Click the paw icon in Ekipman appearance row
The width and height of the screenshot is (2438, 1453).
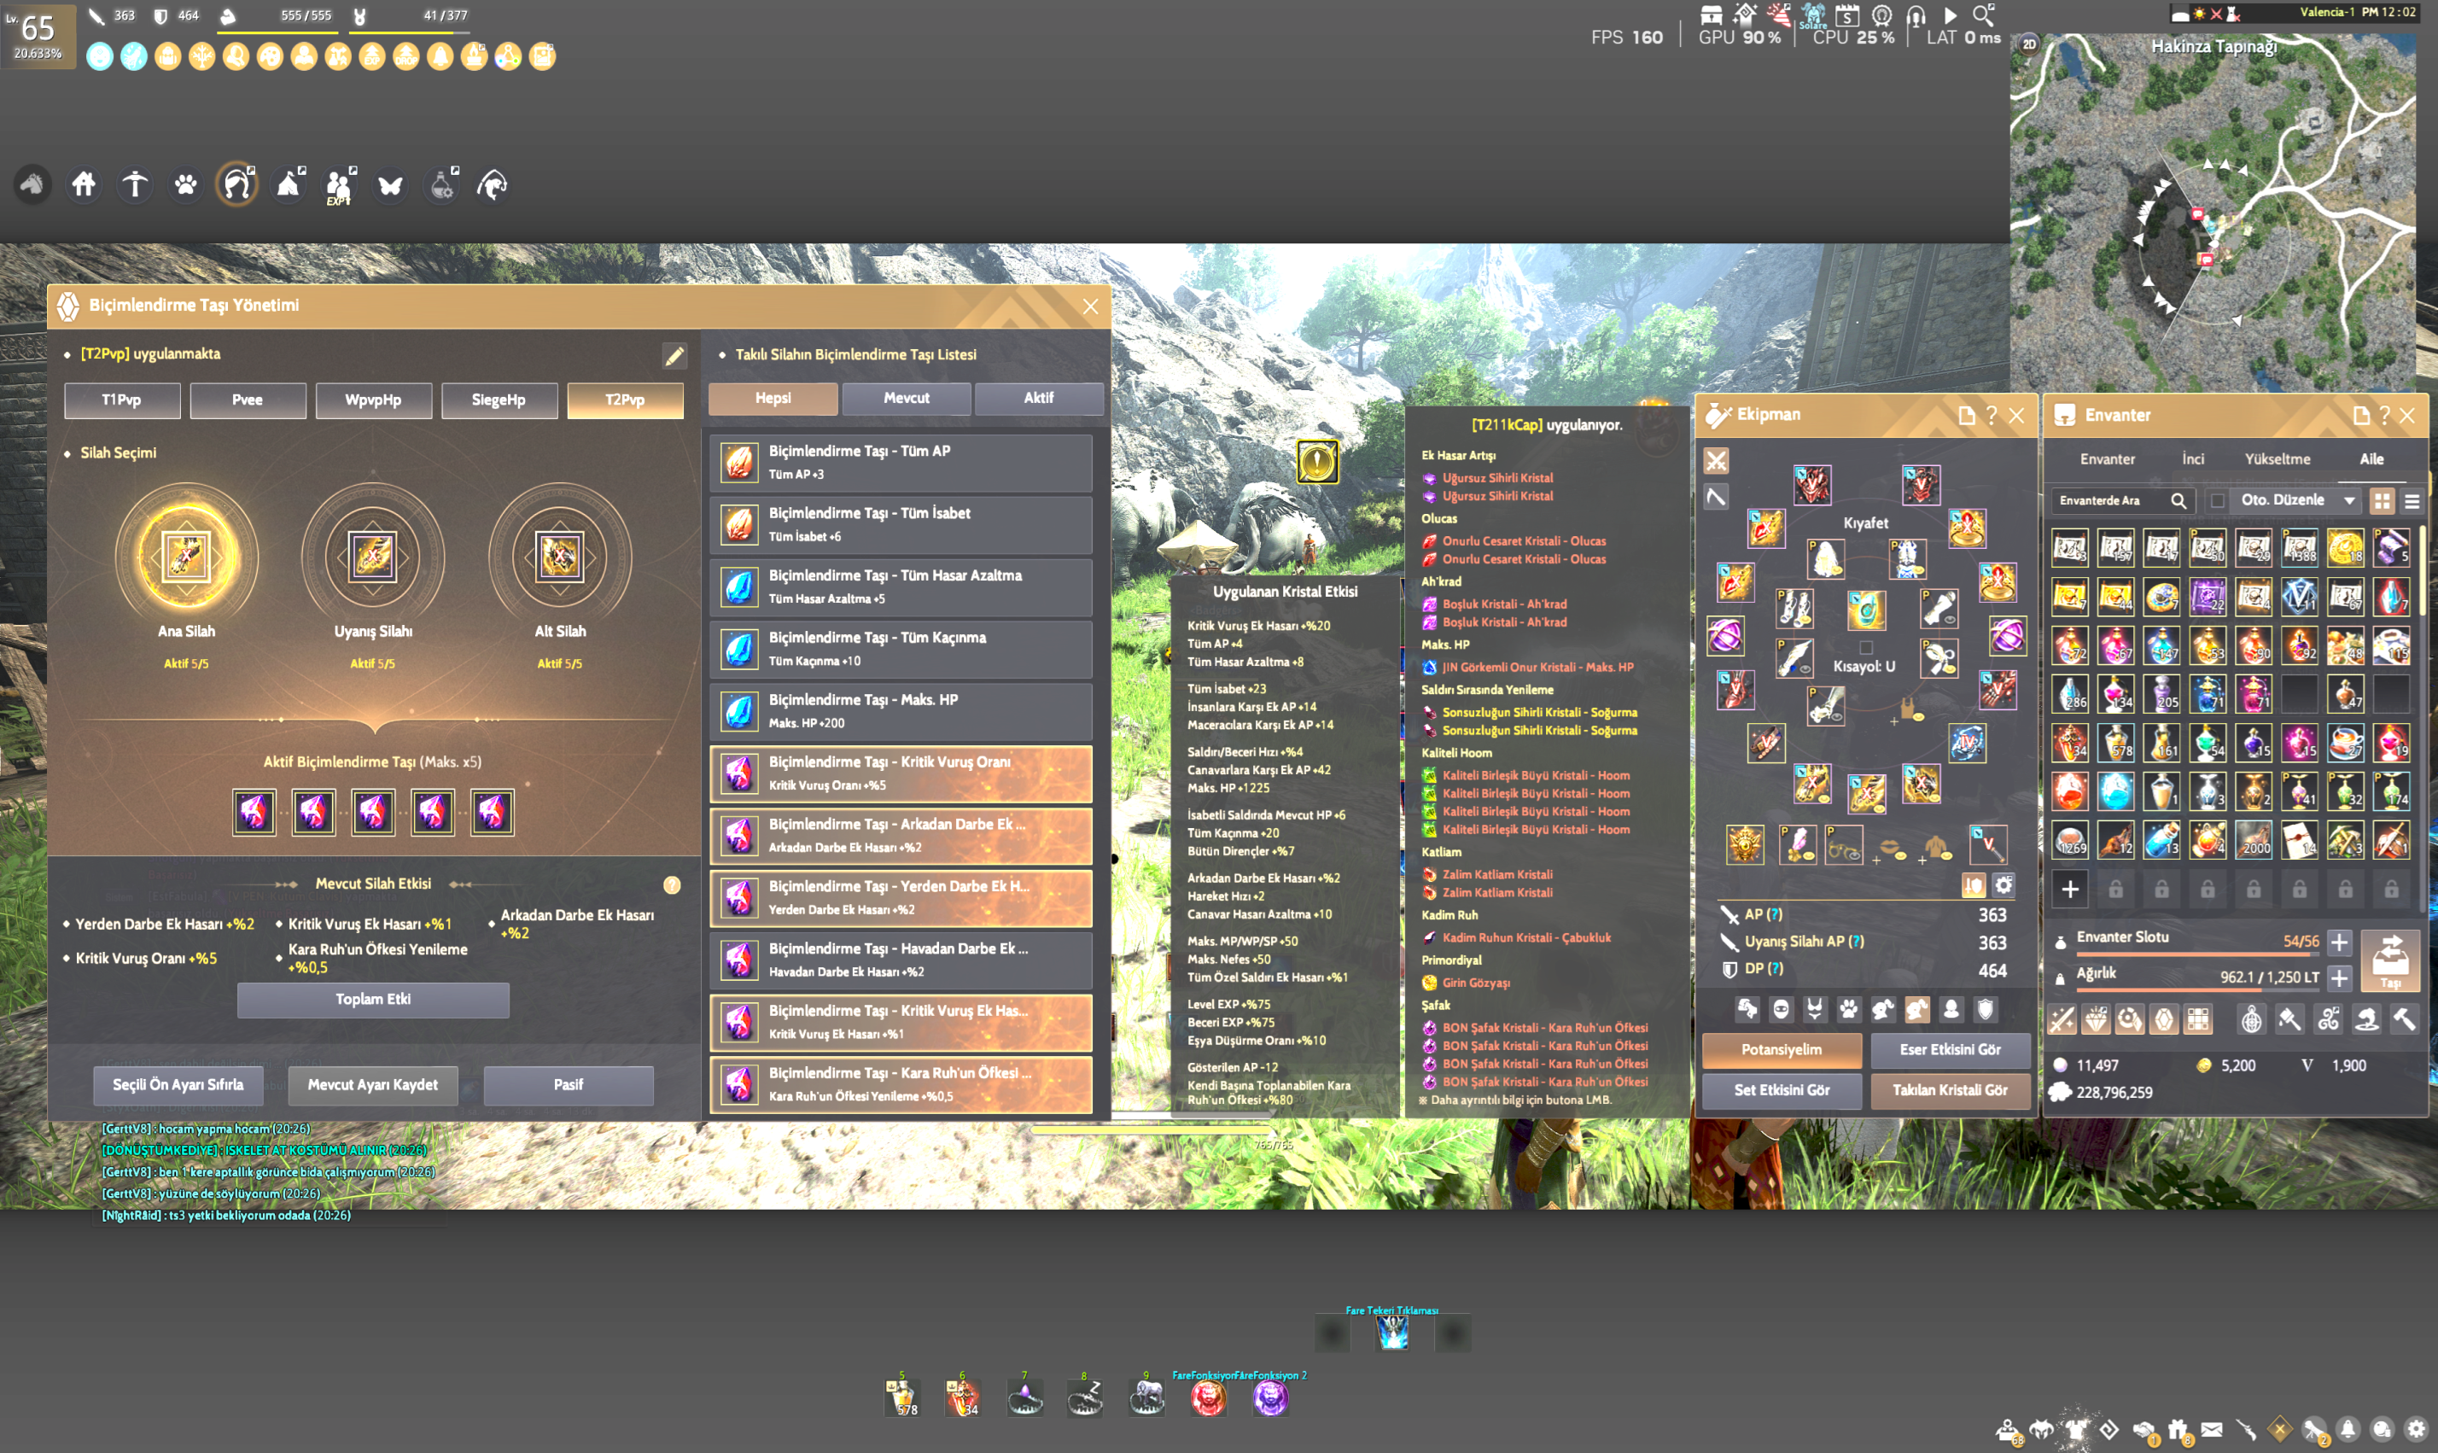(1849, 1009)
